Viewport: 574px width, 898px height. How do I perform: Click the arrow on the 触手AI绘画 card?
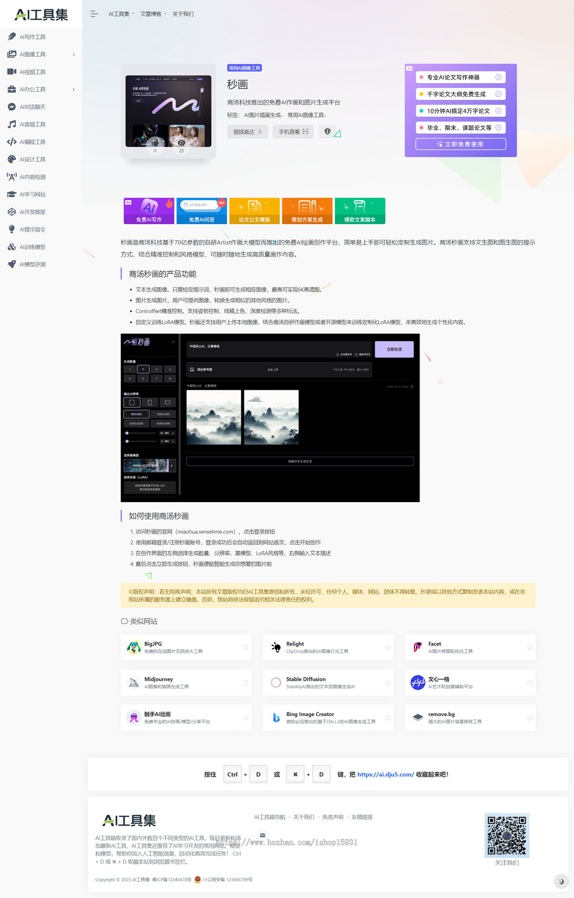pyautogui.click(x=246, y=718)
